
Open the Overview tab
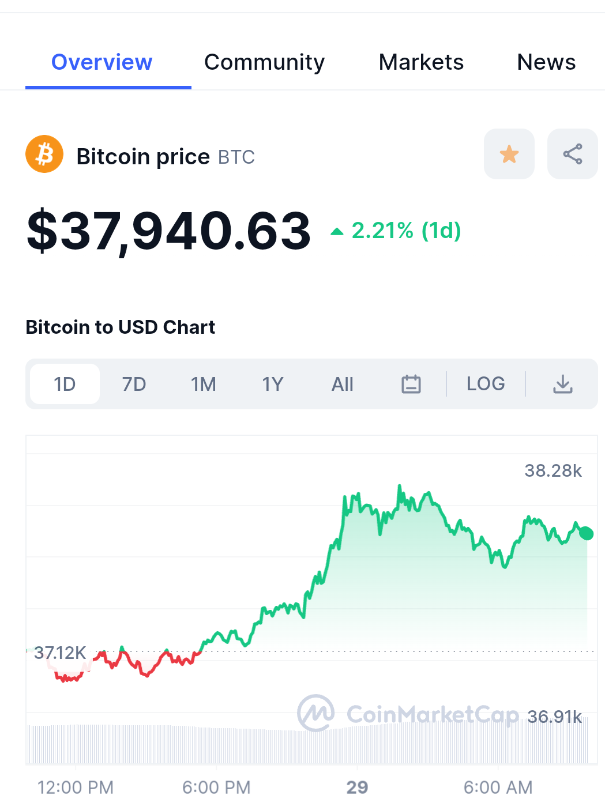pos(102,62)
